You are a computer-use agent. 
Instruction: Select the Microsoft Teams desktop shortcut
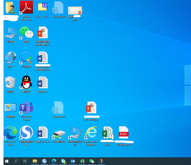[x=26, y=108]
